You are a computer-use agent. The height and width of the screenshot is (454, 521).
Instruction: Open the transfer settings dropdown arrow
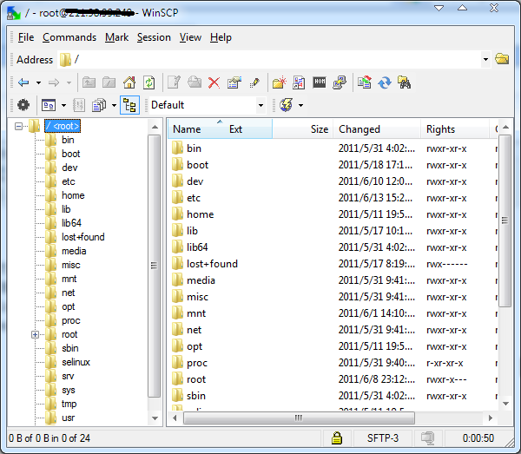pos(114,106)
